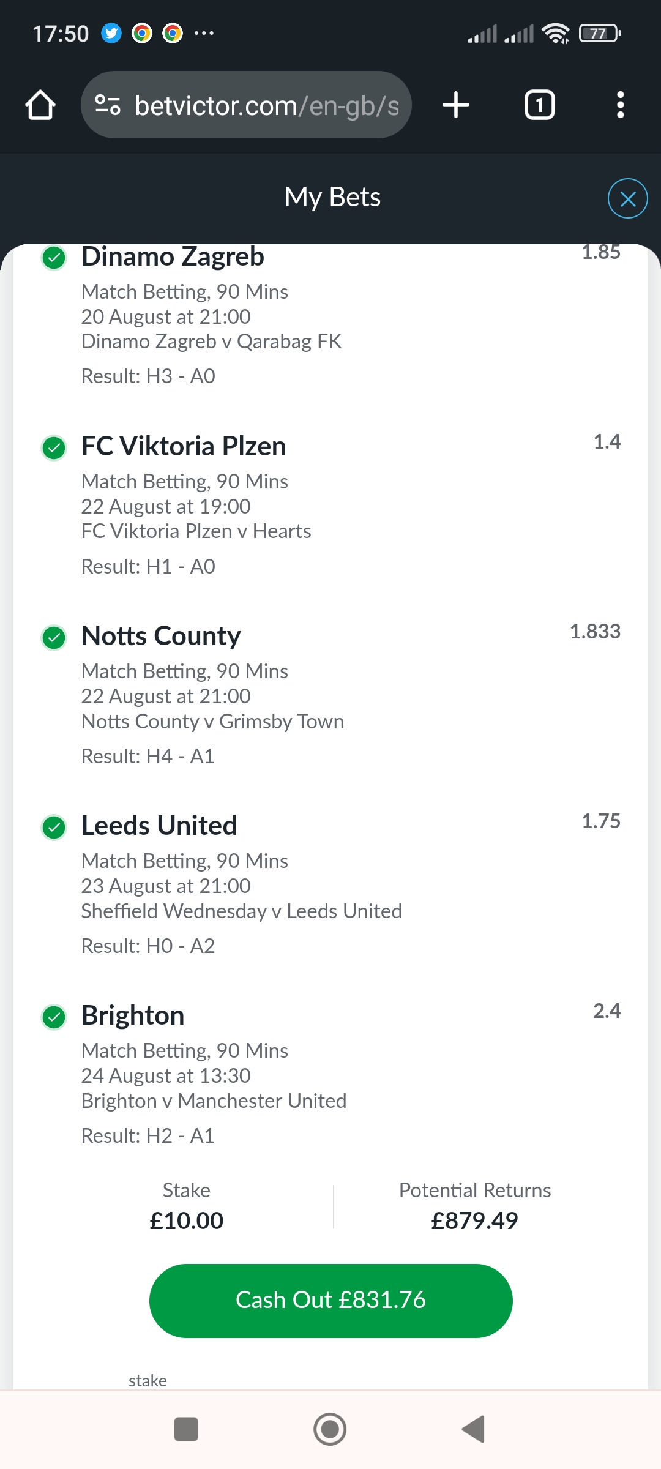Tap the browser home icon
This screenshot has height=1469, width=661.
click(x=40, y=105)
